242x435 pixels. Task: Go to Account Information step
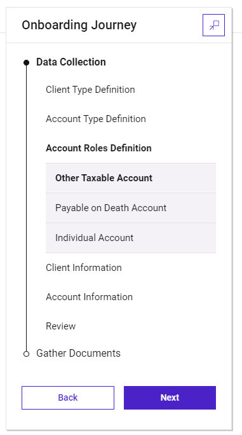90,297
